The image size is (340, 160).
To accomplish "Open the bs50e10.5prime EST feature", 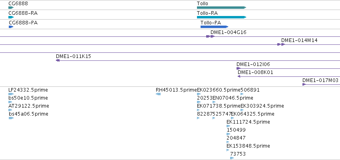I will coord(10,102).
